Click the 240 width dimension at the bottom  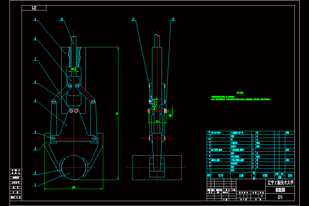point(74,187)
